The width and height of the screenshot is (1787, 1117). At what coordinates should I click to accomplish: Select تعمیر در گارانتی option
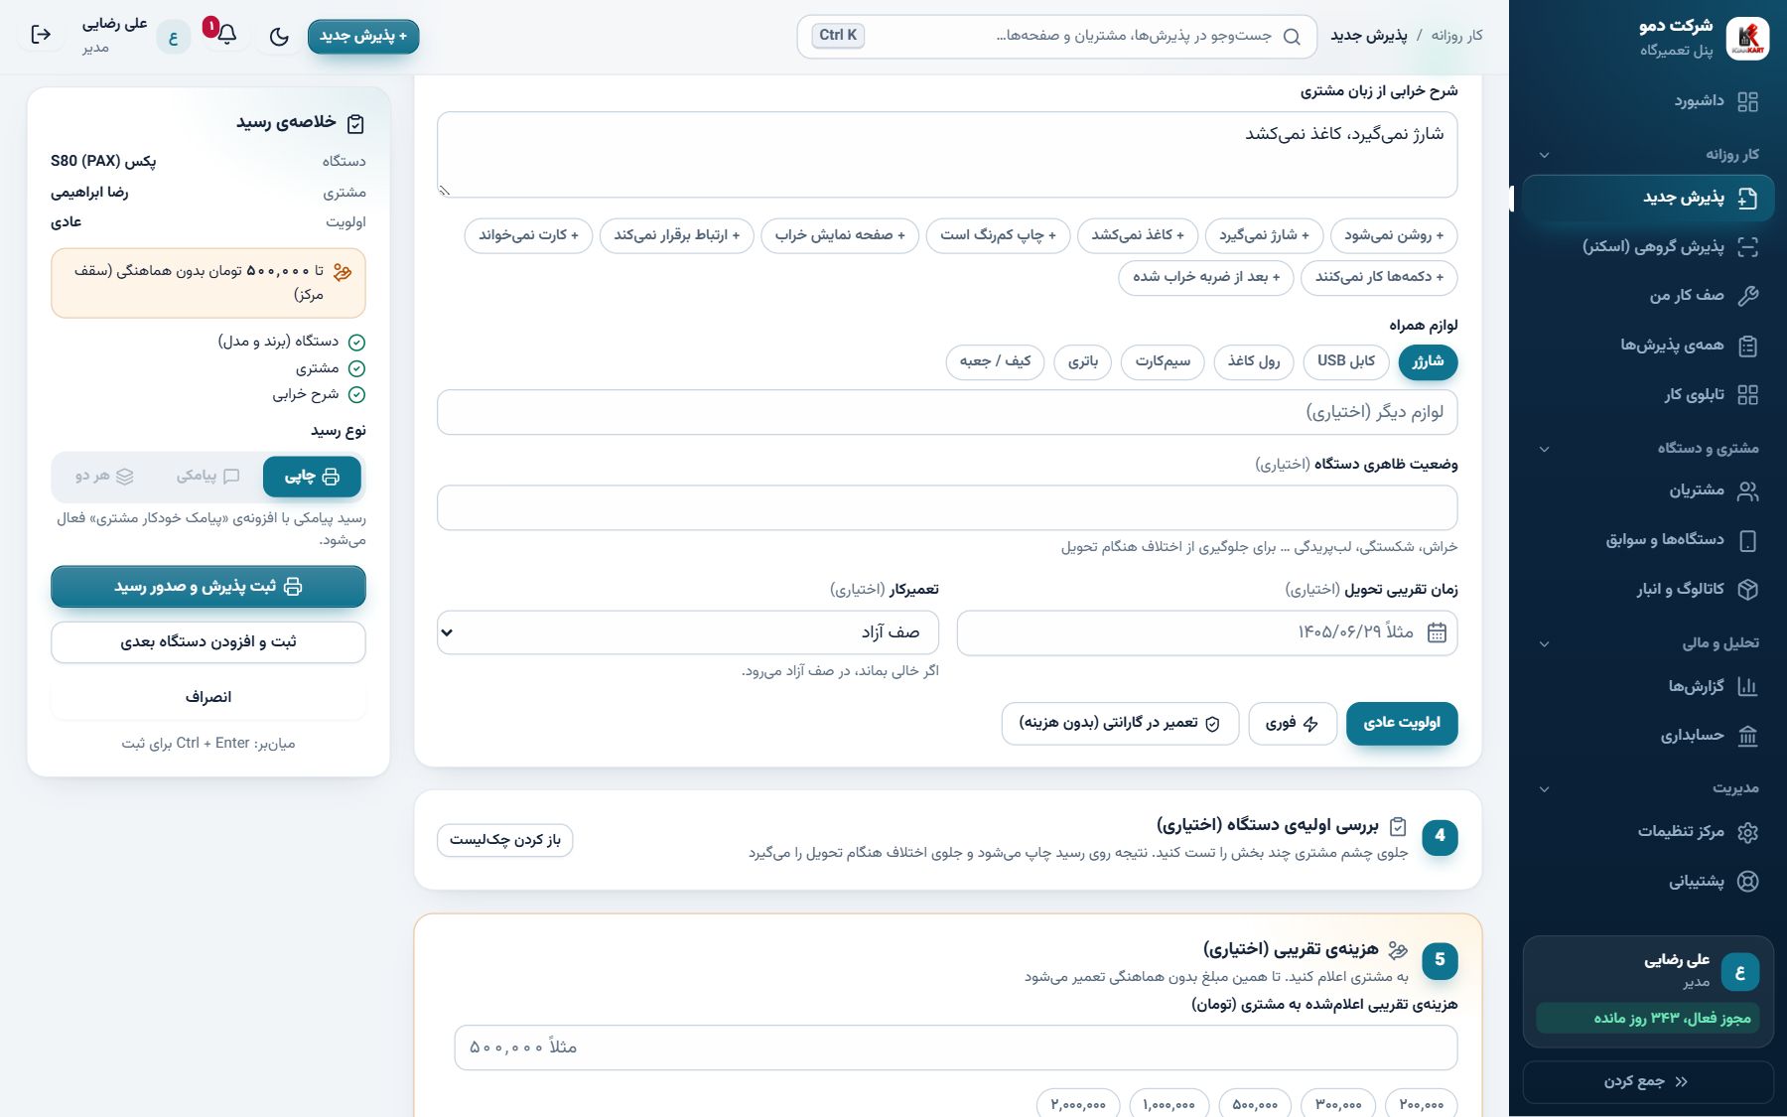tap(1120, 724)
